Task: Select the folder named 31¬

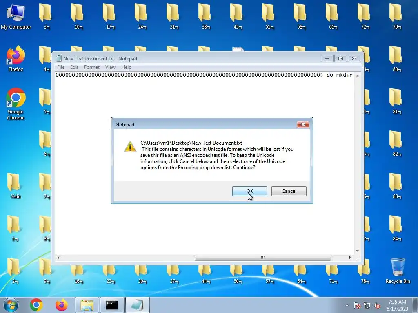Action: (x=173, y=16)
